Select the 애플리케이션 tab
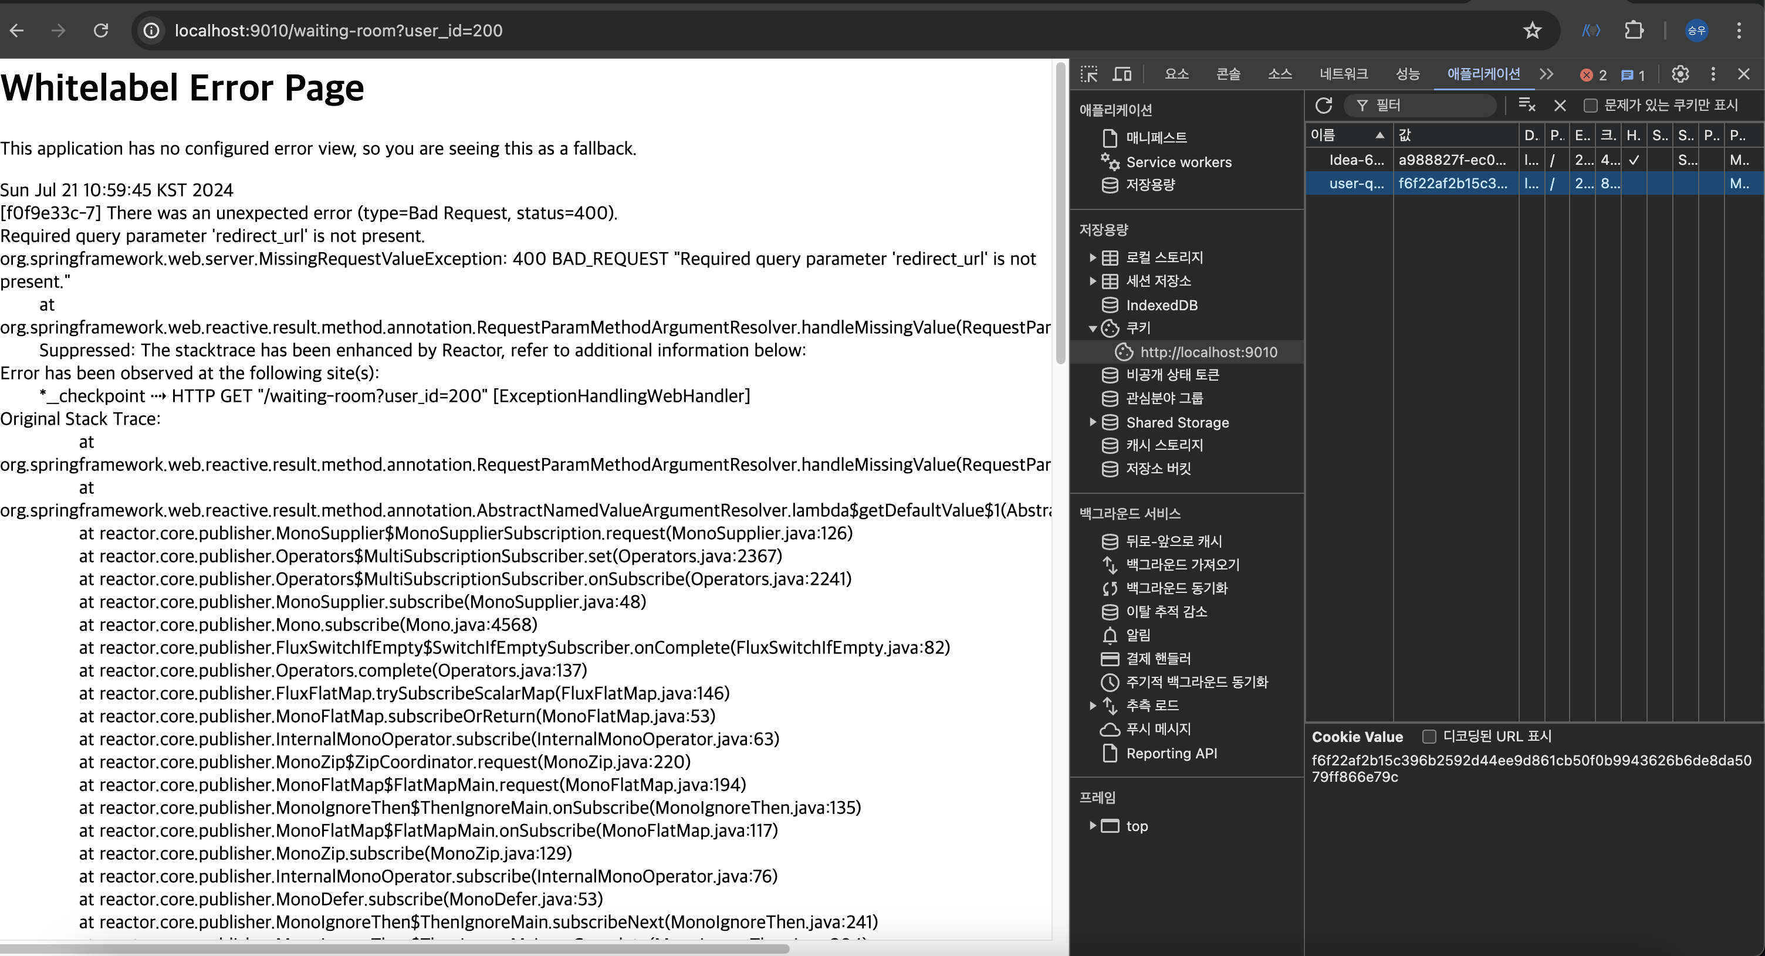The height and width of the screenshot is (956, 1765). click(x=1483, y=74)
